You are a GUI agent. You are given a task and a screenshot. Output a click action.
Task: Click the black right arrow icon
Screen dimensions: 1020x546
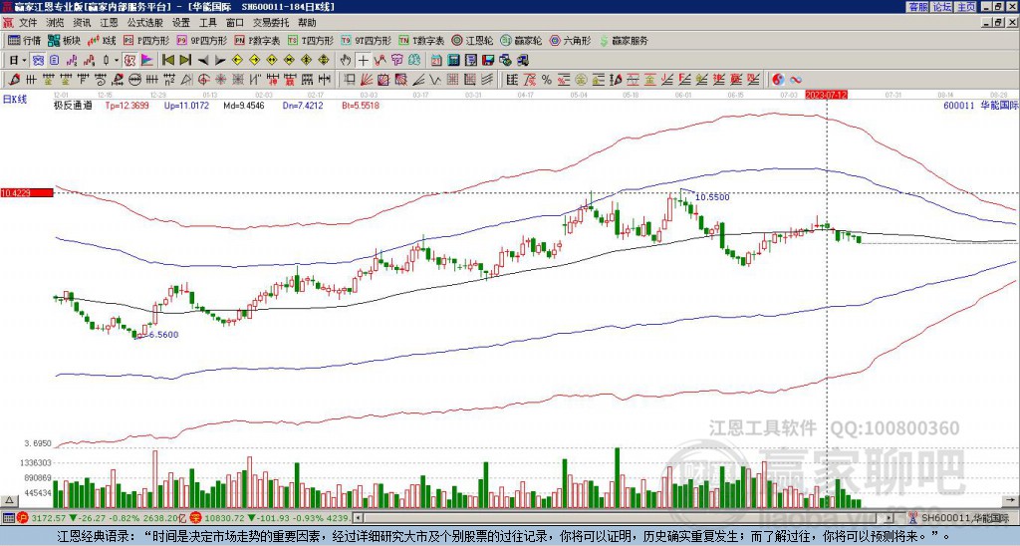(x=220, y=61)
